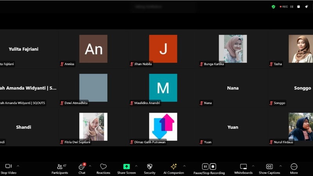The width and height of the screenshot is (313, 176).
Task: Pause recording using bottom toolbar pause icon
Action: click(205, 167)
